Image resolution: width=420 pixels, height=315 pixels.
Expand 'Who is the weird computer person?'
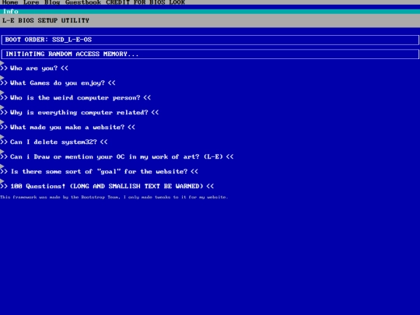point(75,97)
